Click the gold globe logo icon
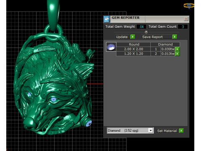201x151 pixels. [189, 6]
